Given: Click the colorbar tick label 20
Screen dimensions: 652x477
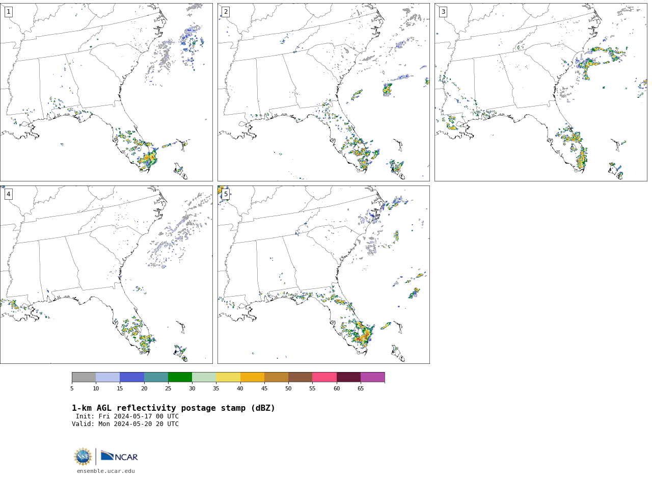Looking at the screenshot, I should (144, 389).
